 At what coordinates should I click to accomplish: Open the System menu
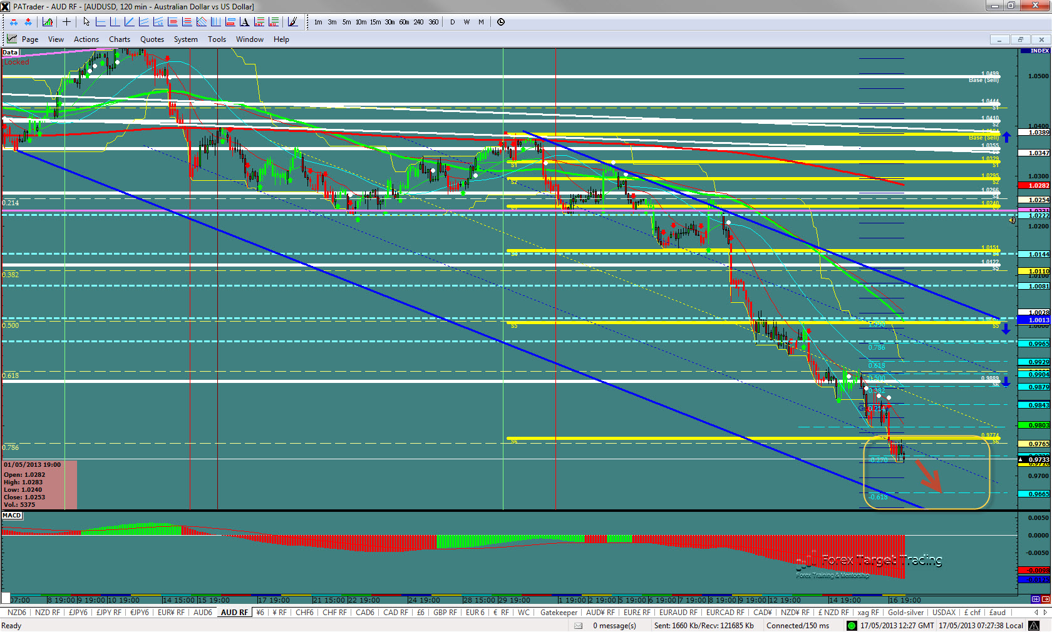pos(186,39)
